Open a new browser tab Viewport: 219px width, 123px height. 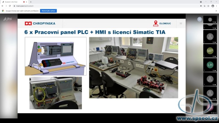[31, 2]
